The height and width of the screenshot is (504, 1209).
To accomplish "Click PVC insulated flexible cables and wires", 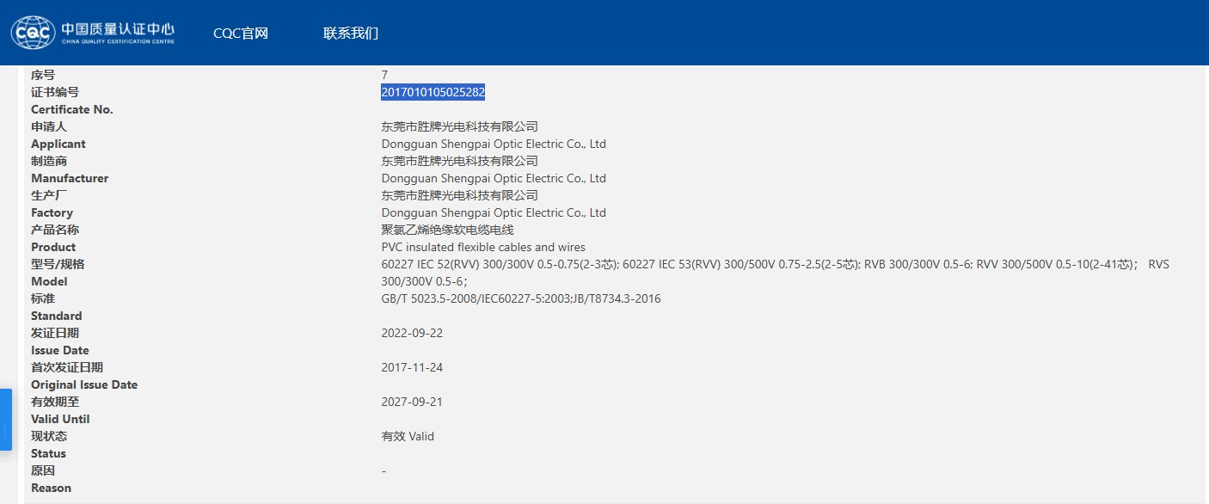I will (483, 247).
